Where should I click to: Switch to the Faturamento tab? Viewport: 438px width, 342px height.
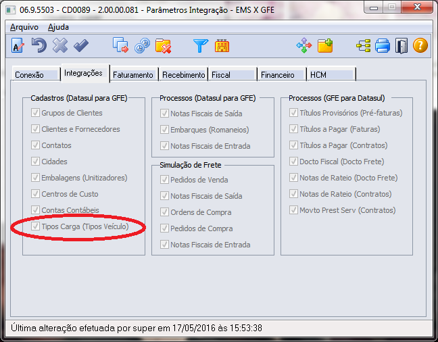[x=134, y=74]
